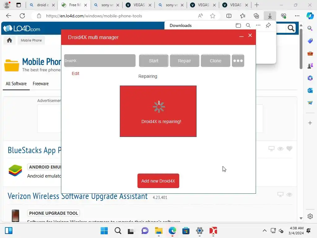This screenshot has width=317, height=238.
Task: Open Browser essentials heart icon
Action: point(284,16)
